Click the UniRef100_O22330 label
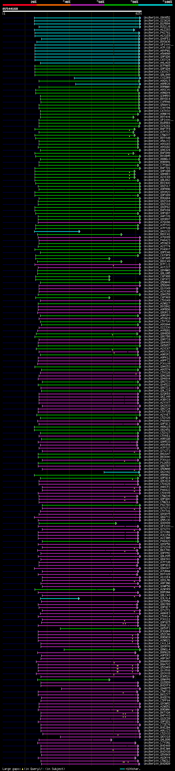This screenshot has width=175, height=771. (x=157, y=328)
